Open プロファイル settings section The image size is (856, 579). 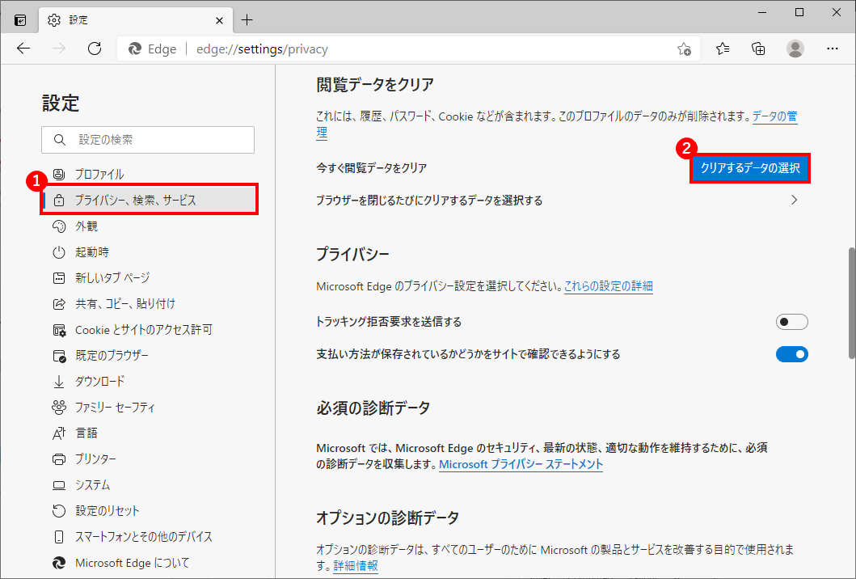point(148,174)
